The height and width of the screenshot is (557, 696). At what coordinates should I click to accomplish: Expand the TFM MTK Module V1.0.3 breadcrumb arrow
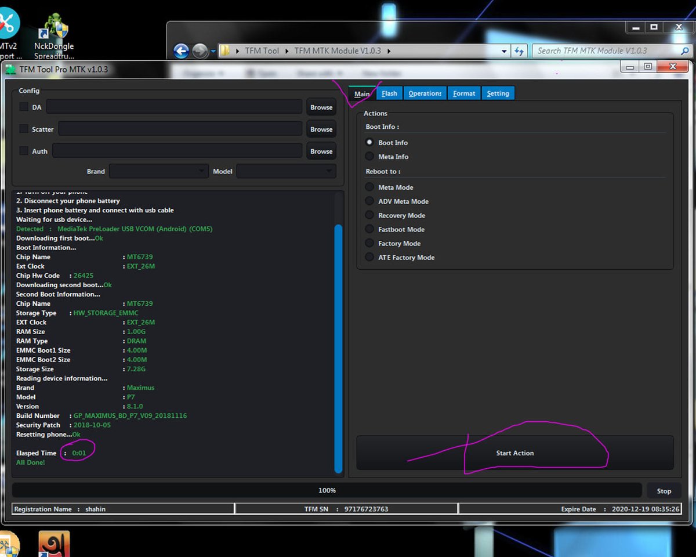tap(389, 51)
